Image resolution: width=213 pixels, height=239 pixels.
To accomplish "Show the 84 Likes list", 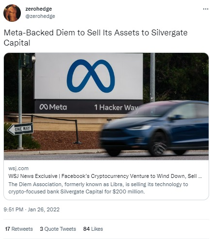I will [93, 229].
